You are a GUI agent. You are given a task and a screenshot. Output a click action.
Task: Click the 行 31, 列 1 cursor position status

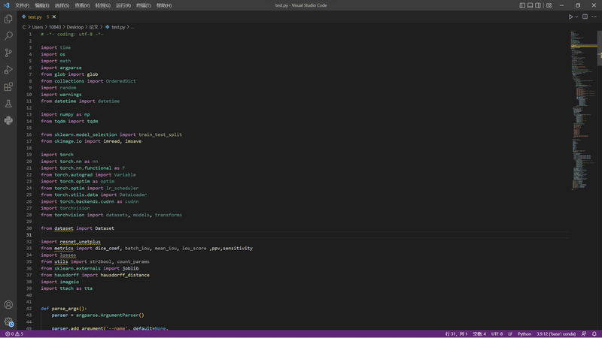click(456, 333)
